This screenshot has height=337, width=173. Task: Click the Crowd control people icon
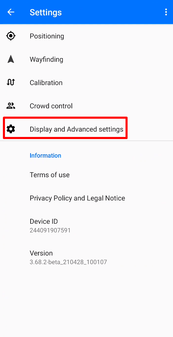tap(11, 105)
